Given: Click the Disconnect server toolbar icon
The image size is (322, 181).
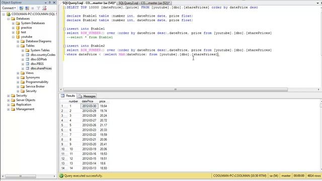Looking at the screenshot, I should (x=27, y=8).
